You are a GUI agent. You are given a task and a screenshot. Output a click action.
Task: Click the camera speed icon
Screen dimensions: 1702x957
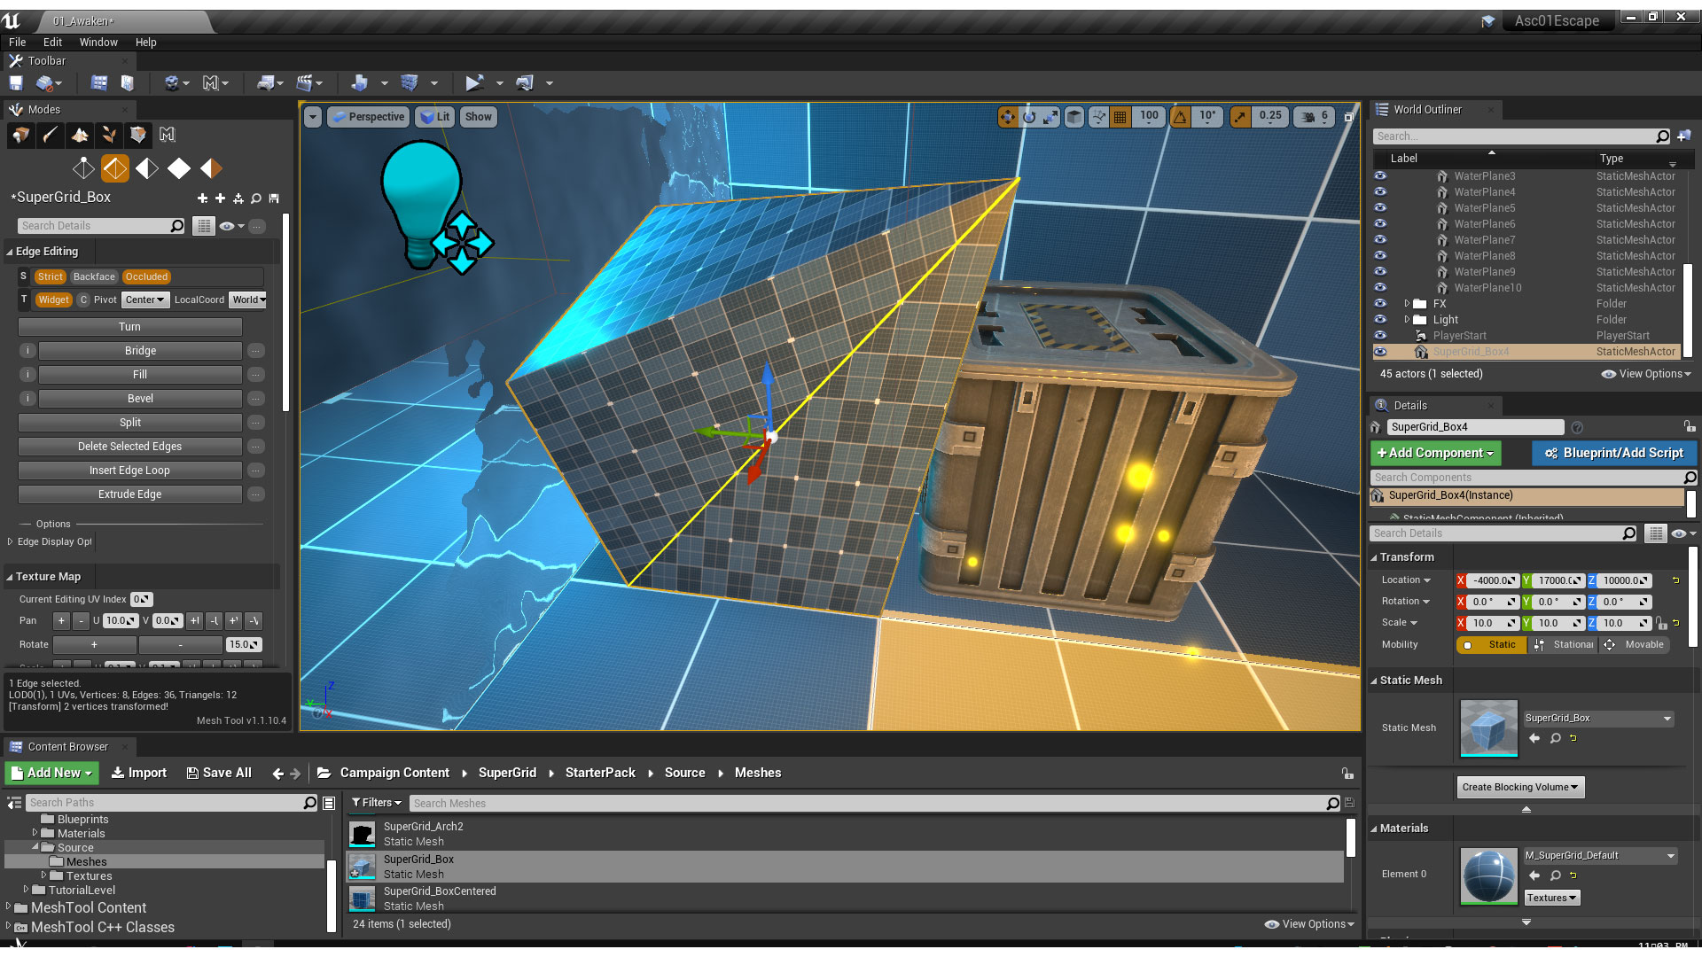click(x=1308, y=117)
